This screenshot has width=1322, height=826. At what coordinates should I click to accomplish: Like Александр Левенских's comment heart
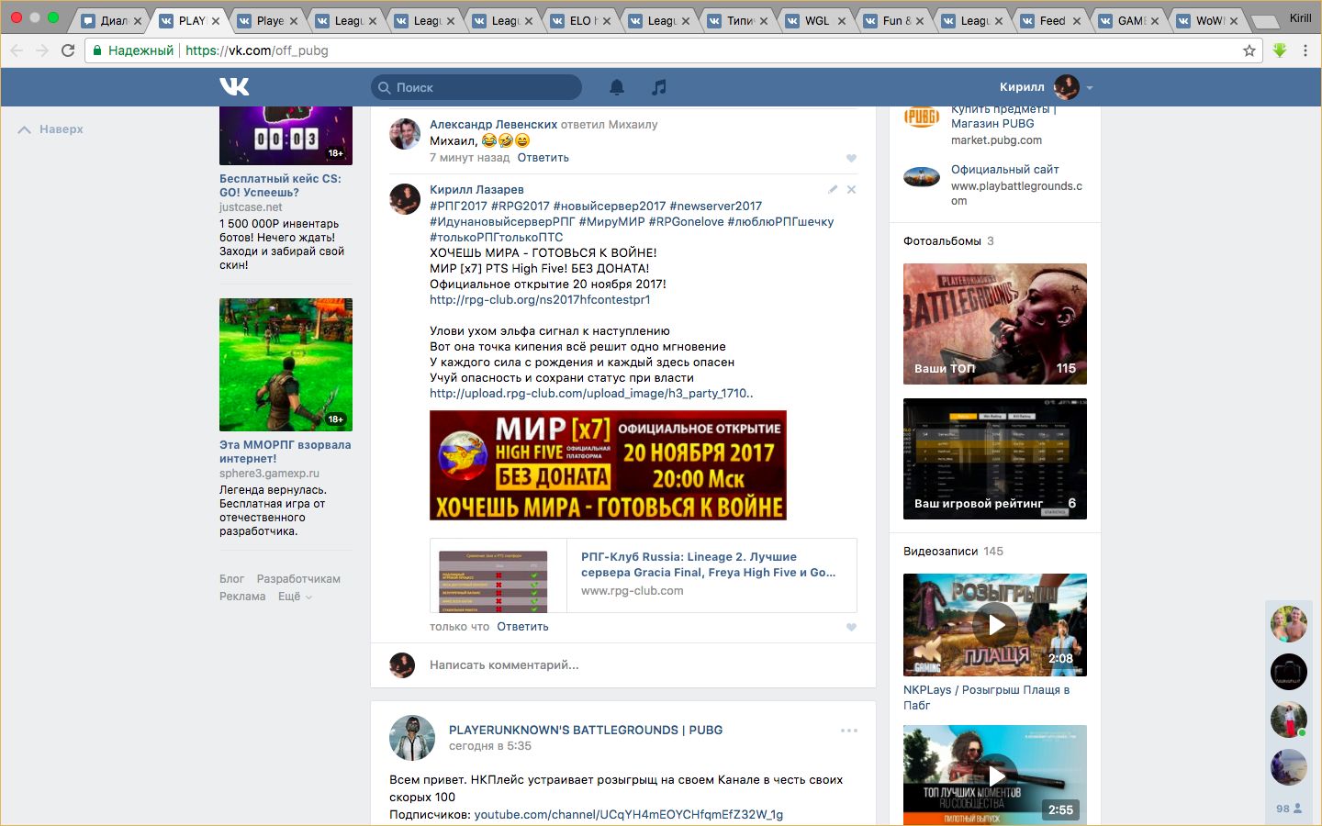tap(851, 158)
